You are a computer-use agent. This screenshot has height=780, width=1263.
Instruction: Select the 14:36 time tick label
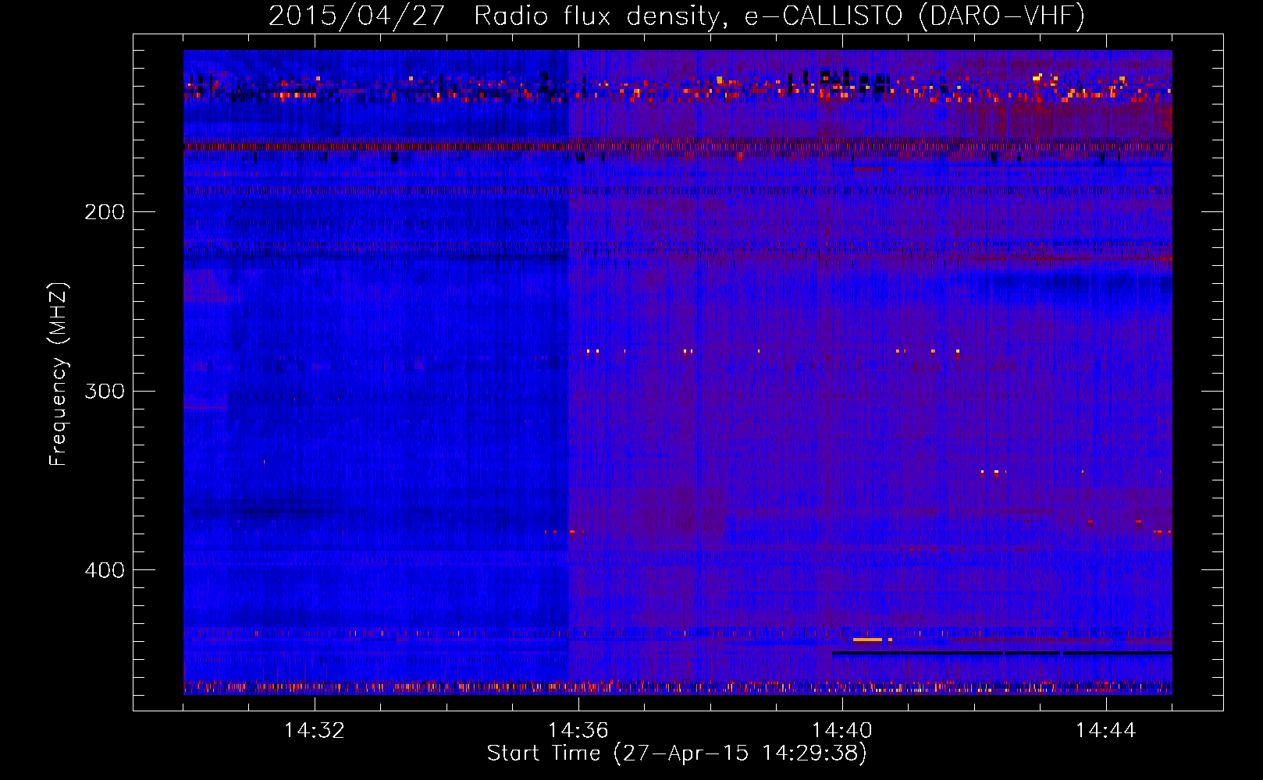pos(578,731)
